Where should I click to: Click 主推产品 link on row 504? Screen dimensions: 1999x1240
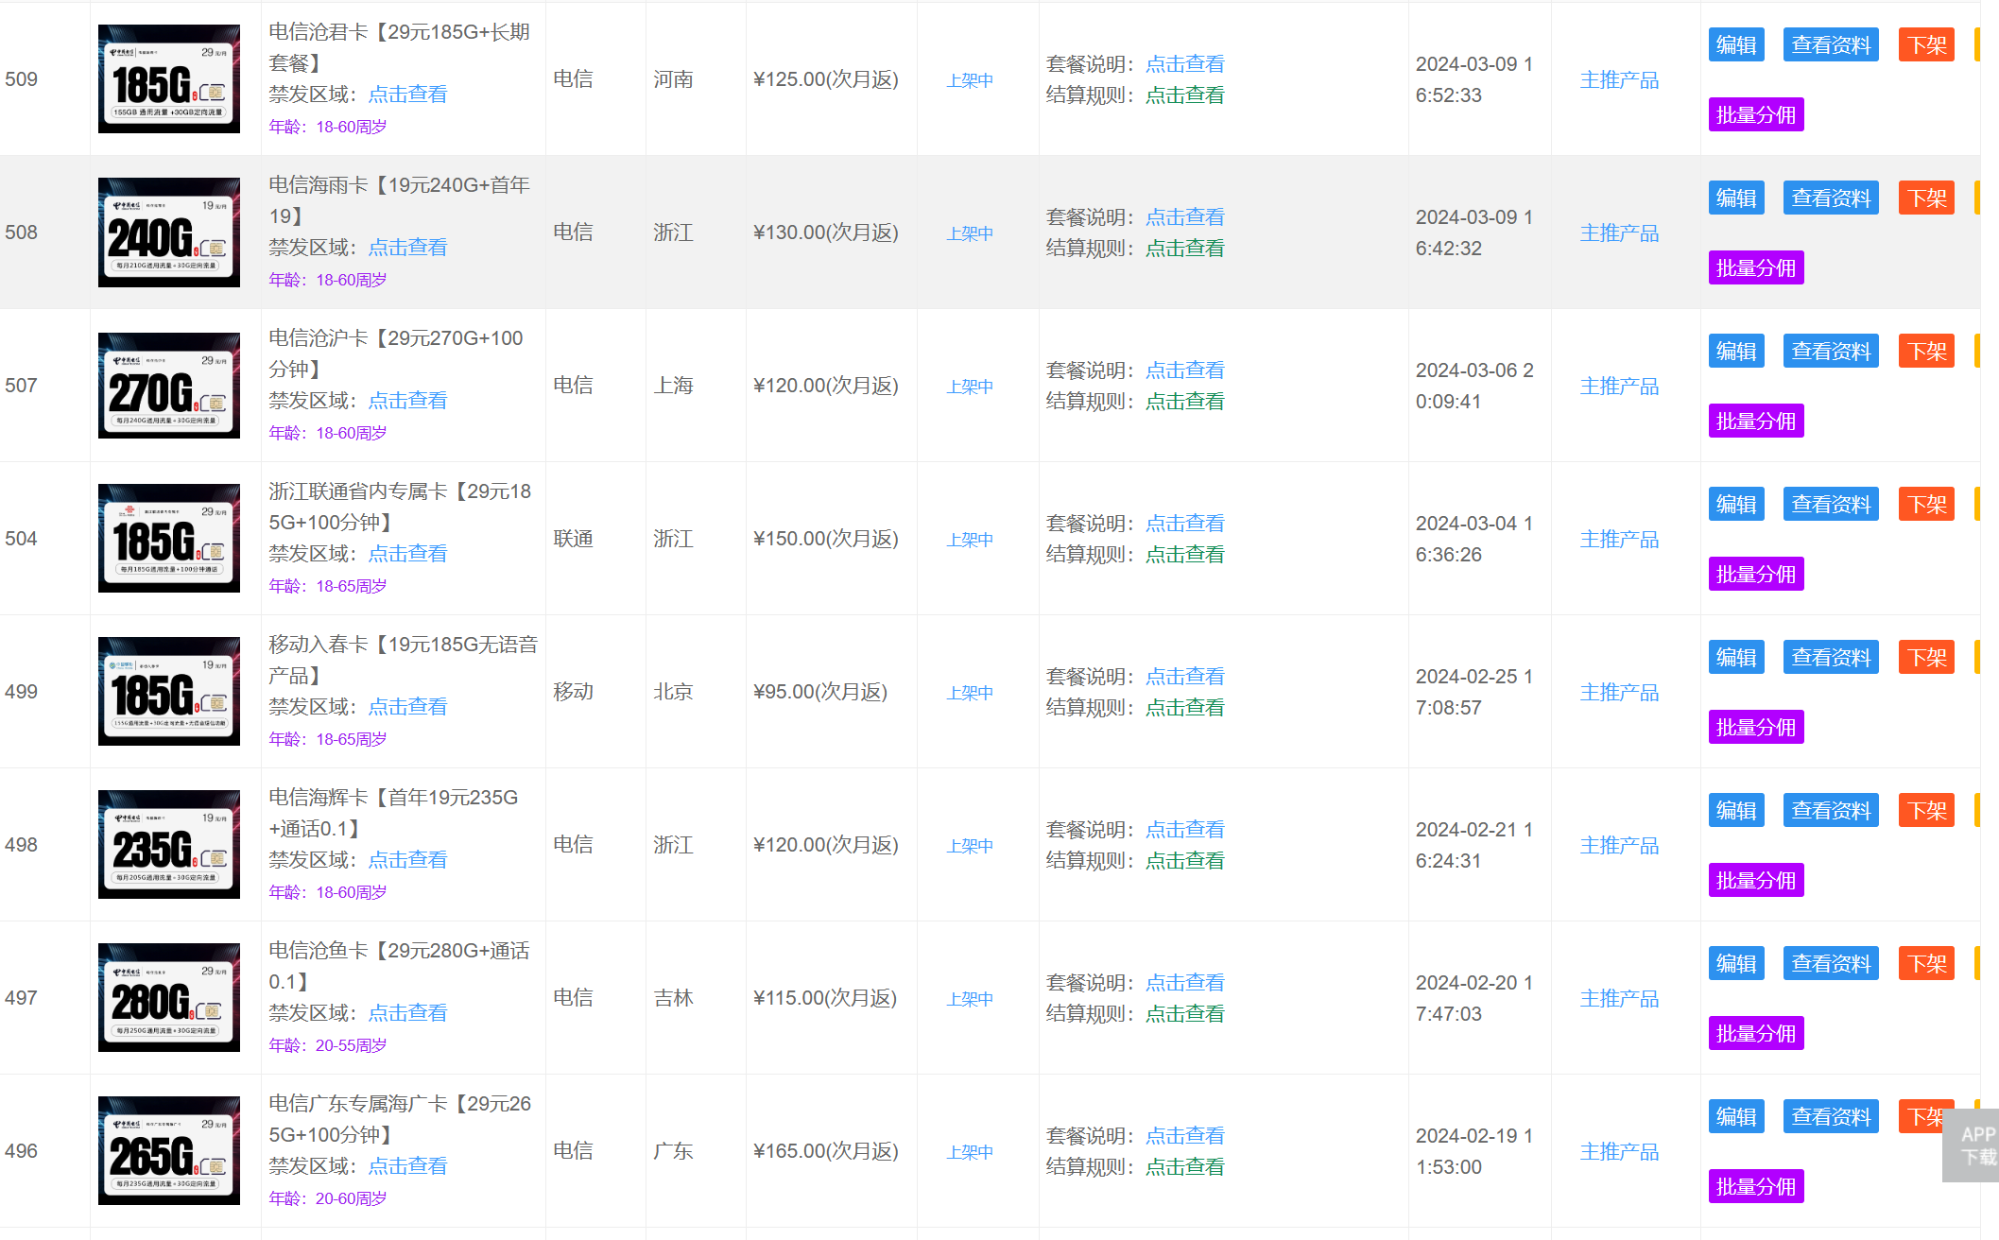click(1618, 539)
